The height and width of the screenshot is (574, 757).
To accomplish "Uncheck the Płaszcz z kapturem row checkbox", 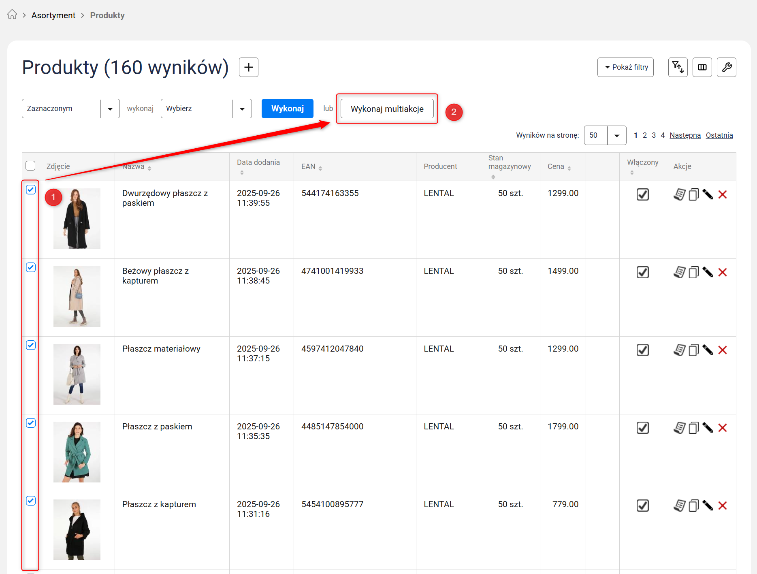I will pos(31,501).
